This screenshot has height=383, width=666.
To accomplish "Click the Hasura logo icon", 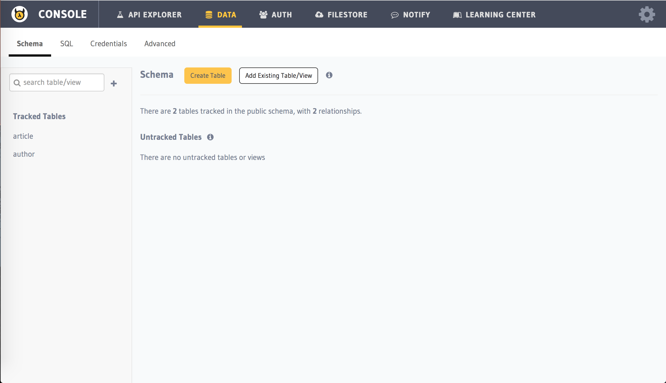I will tap(20, 14).
